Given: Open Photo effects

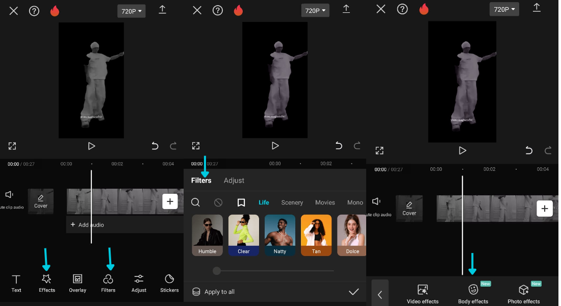Looking at the screenshot, I should click(524, 294).
